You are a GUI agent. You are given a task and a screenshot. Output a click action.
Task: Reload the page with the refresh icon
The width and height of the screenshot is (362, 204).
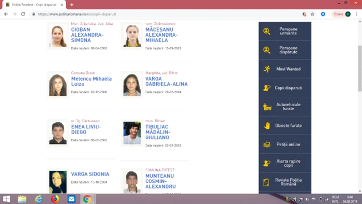tap(23, 14)
